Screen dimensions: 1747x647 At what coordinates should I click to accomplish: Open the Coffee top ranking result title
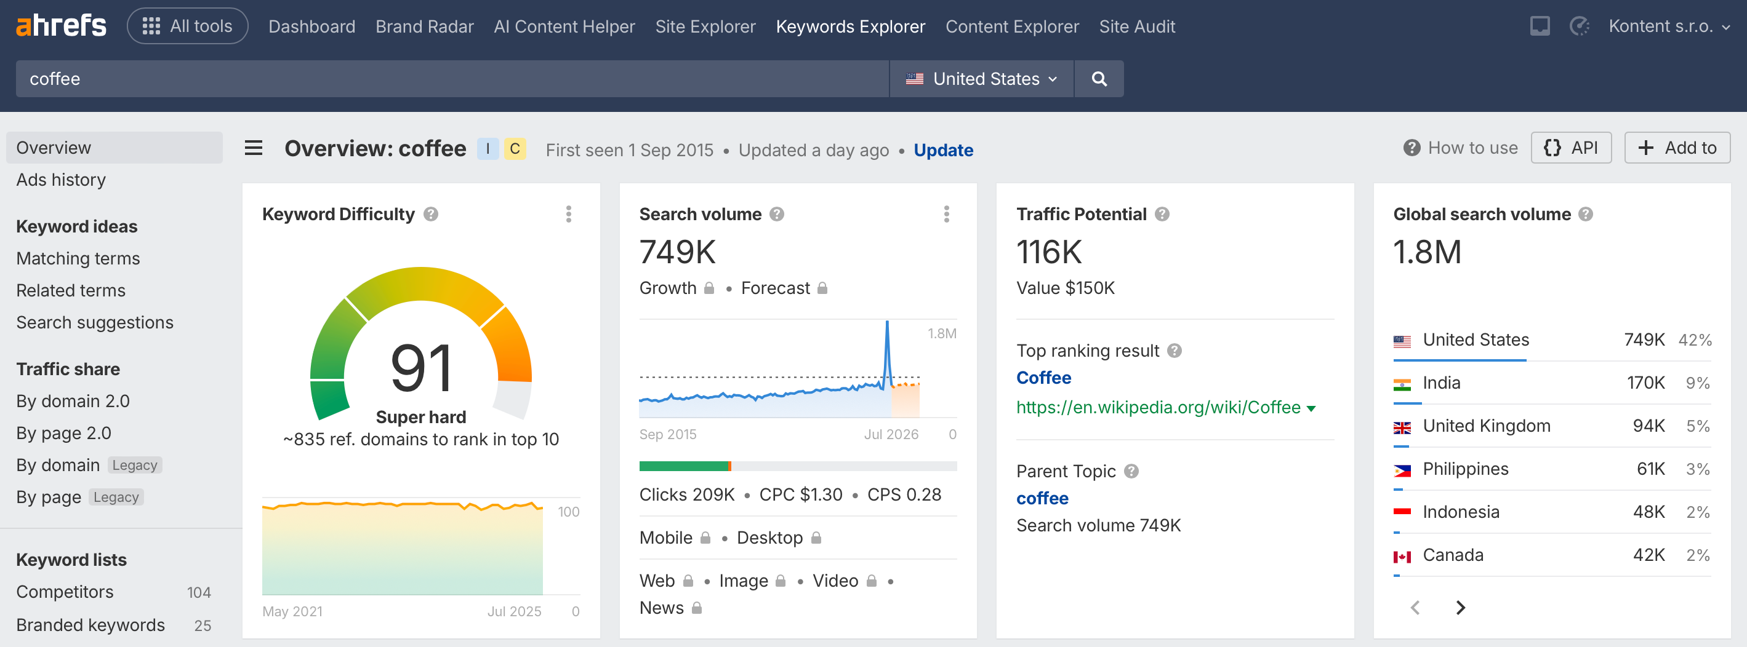[x=1043, y=378]
